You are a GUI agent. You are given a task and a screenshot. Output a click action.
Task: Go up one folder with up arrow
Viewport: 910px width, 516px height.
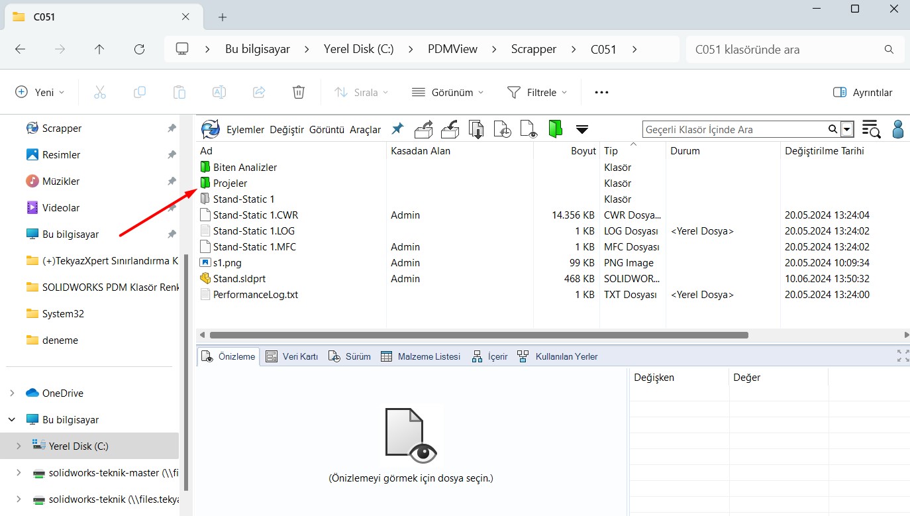[x=99, y=49]
